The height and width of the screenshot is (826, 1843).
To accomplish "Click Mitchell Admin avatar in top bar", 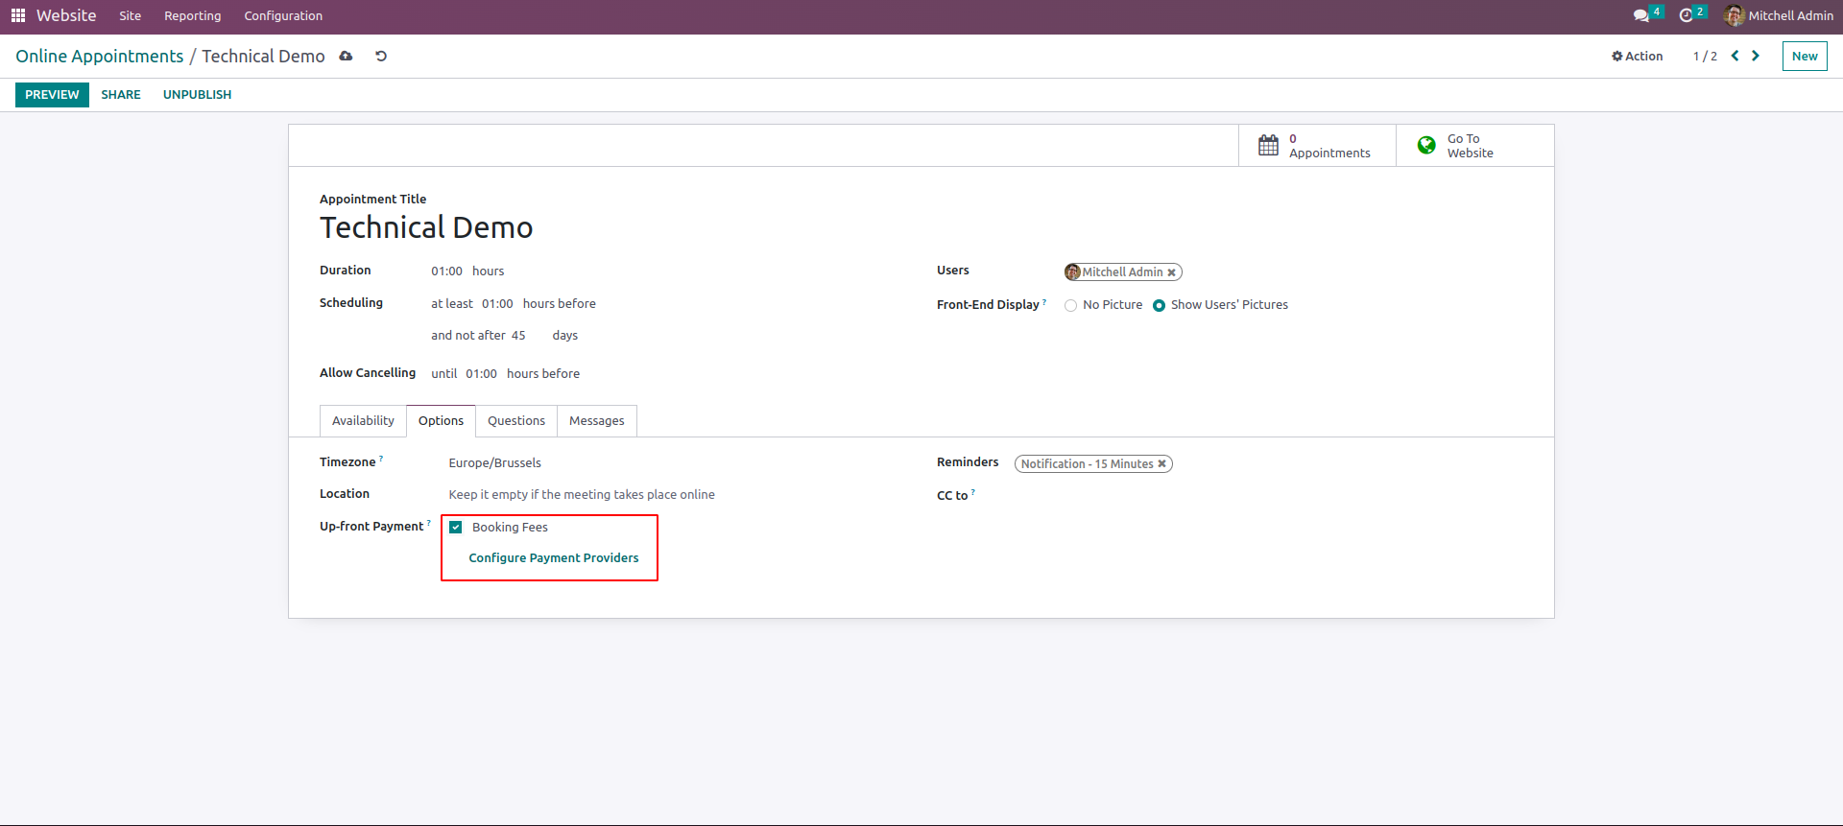I will tap(1734, 15).
